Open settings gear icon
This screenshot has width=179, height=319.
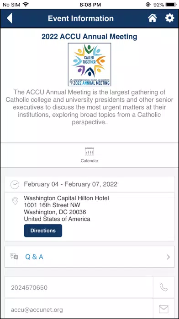point(170,18)
